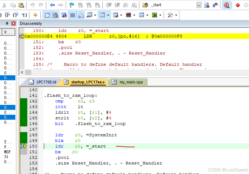Toggle the Registers Window button
Viewport: 249px width, 174px height.
pos(72,15)
